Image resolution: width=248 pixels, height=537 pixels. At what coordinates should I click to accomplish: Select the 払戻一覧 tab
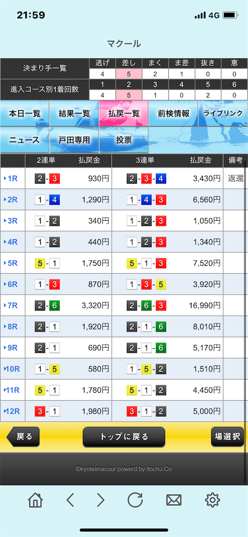124,114
